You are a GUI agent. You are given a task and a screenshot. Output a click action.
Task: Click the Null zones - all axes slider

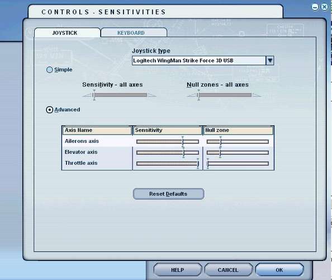click(x=224, y=95)
